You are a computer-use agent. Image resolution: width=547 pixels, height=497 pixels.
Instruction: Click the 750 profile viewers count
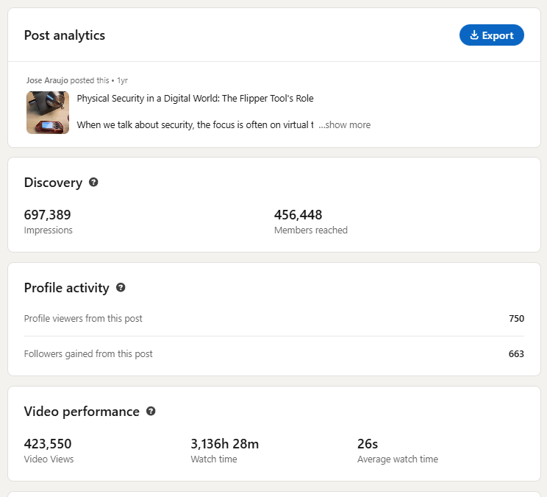pos(516,319)
